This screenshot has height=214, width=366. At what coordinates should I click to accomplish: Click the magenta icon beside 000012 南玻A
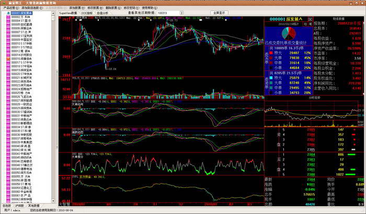pyautogui.click(x=8, y=51)
